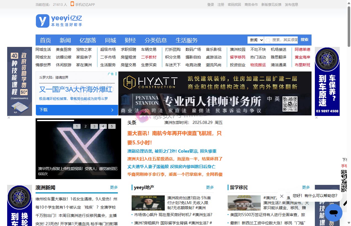Open the 新闻 search category dropdown
The width and height of the screenshot is (351, 226).
pyautogui.click(x=255, y=40)
